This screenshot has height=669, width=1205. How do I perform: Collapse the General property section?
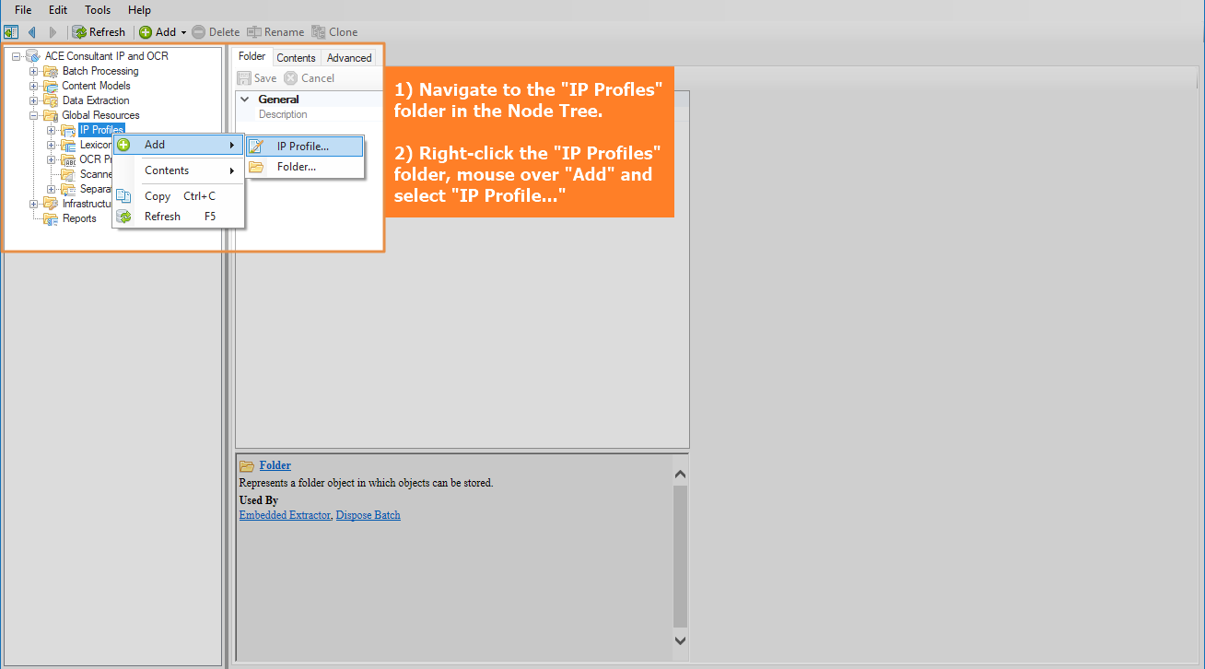tap(244, 99)
